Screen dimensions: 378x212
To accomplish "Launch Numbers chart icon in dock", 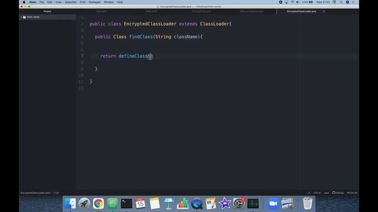I will pyautogui.click(x=183, y=204).
